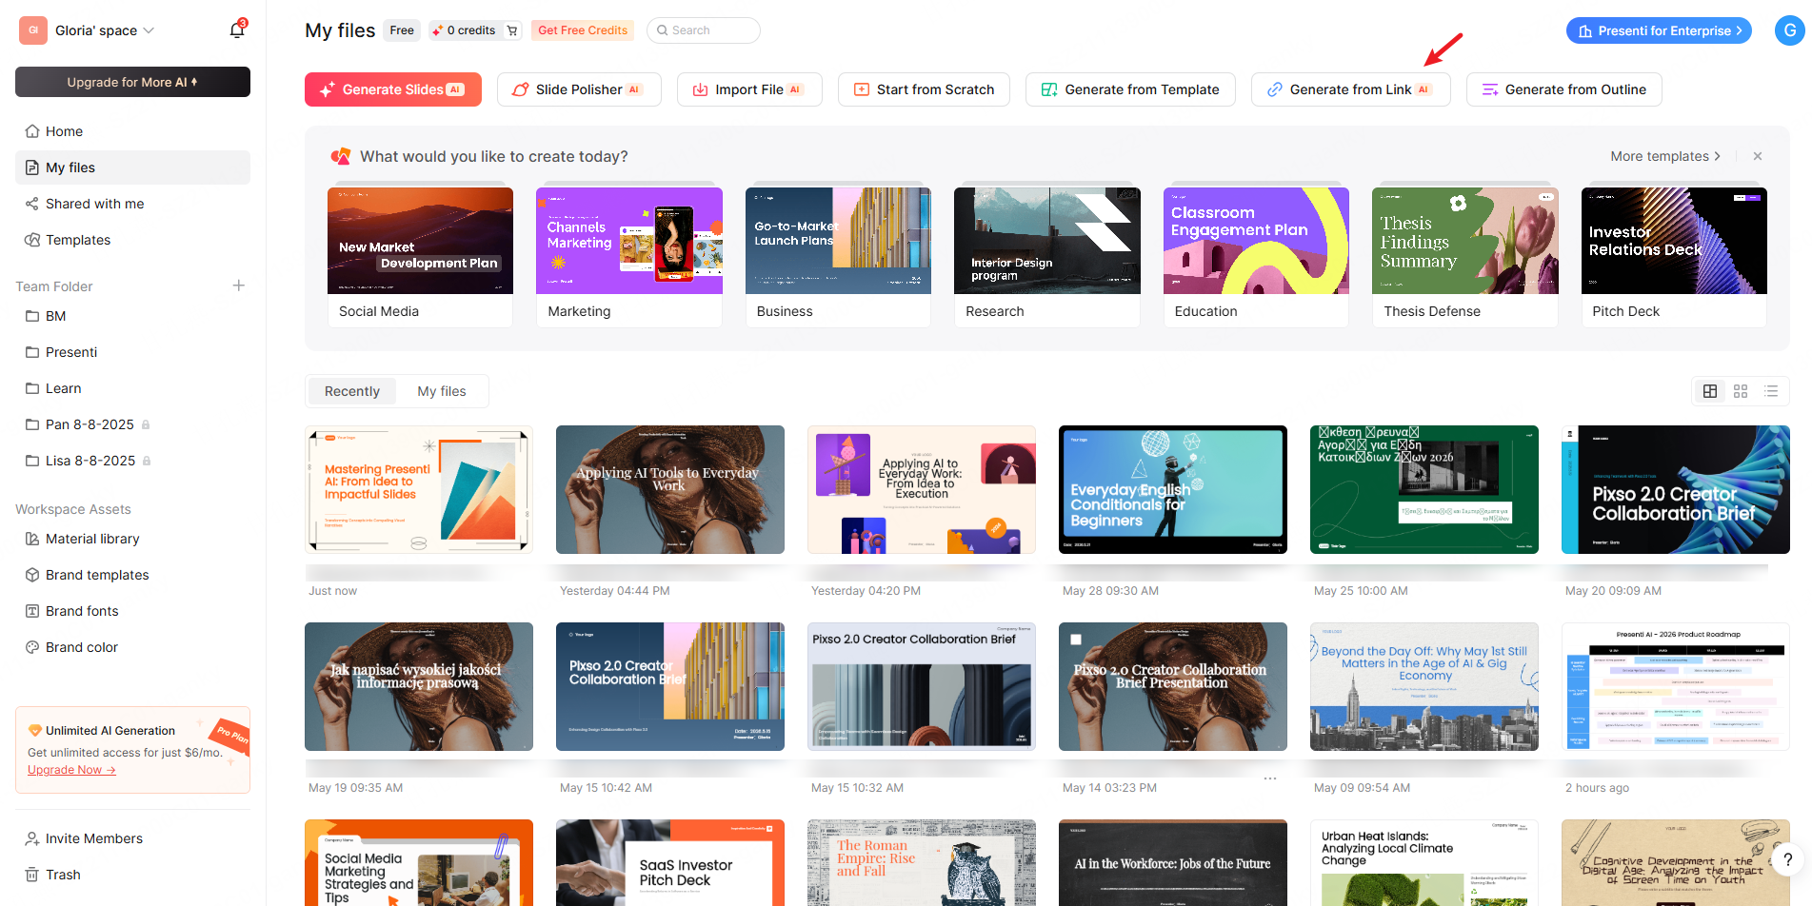Switch to large grid view
This screenshot has height=906, width=1812.
1710,391
